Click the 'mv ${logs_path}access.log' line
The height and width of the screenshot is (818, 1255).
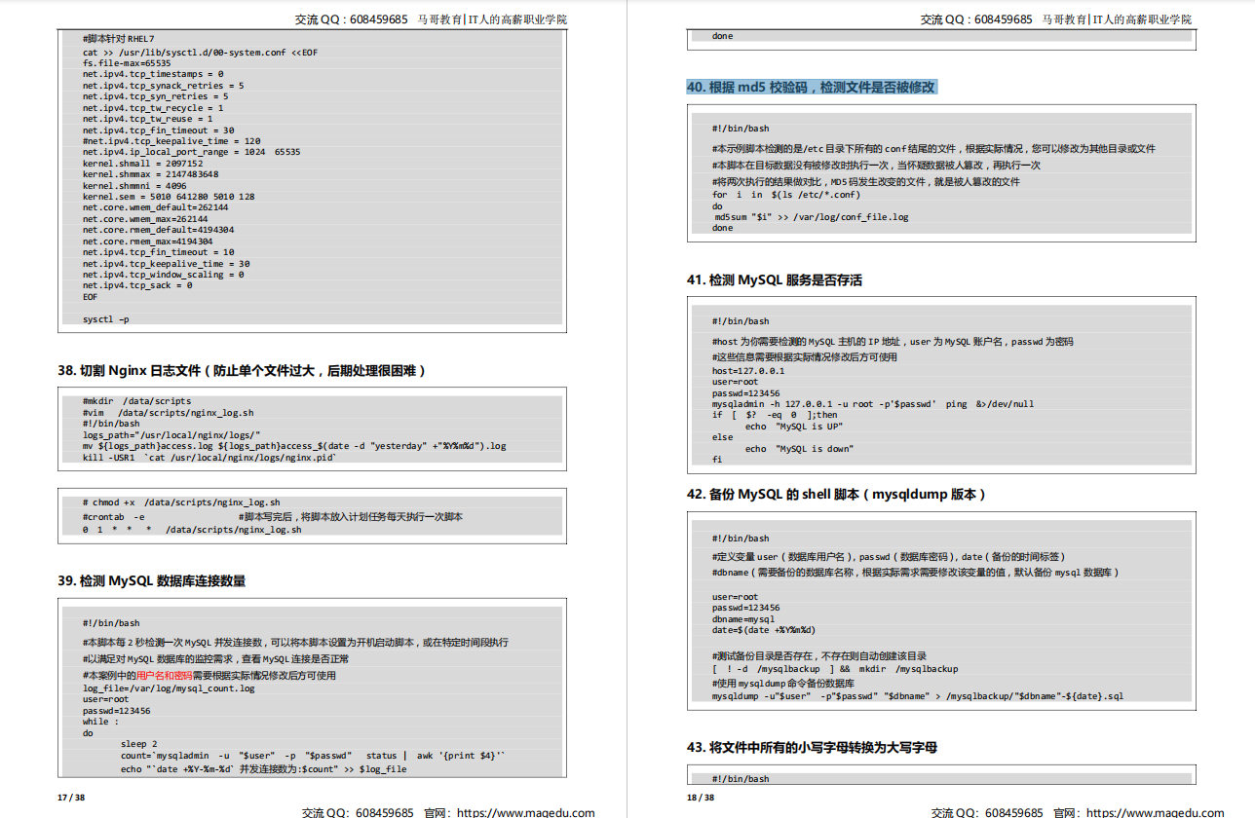click(x=295, y=446)
